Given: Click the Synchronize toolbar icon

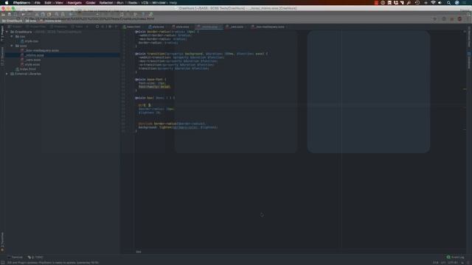Looking at the screenshot, I should (15, 14).
